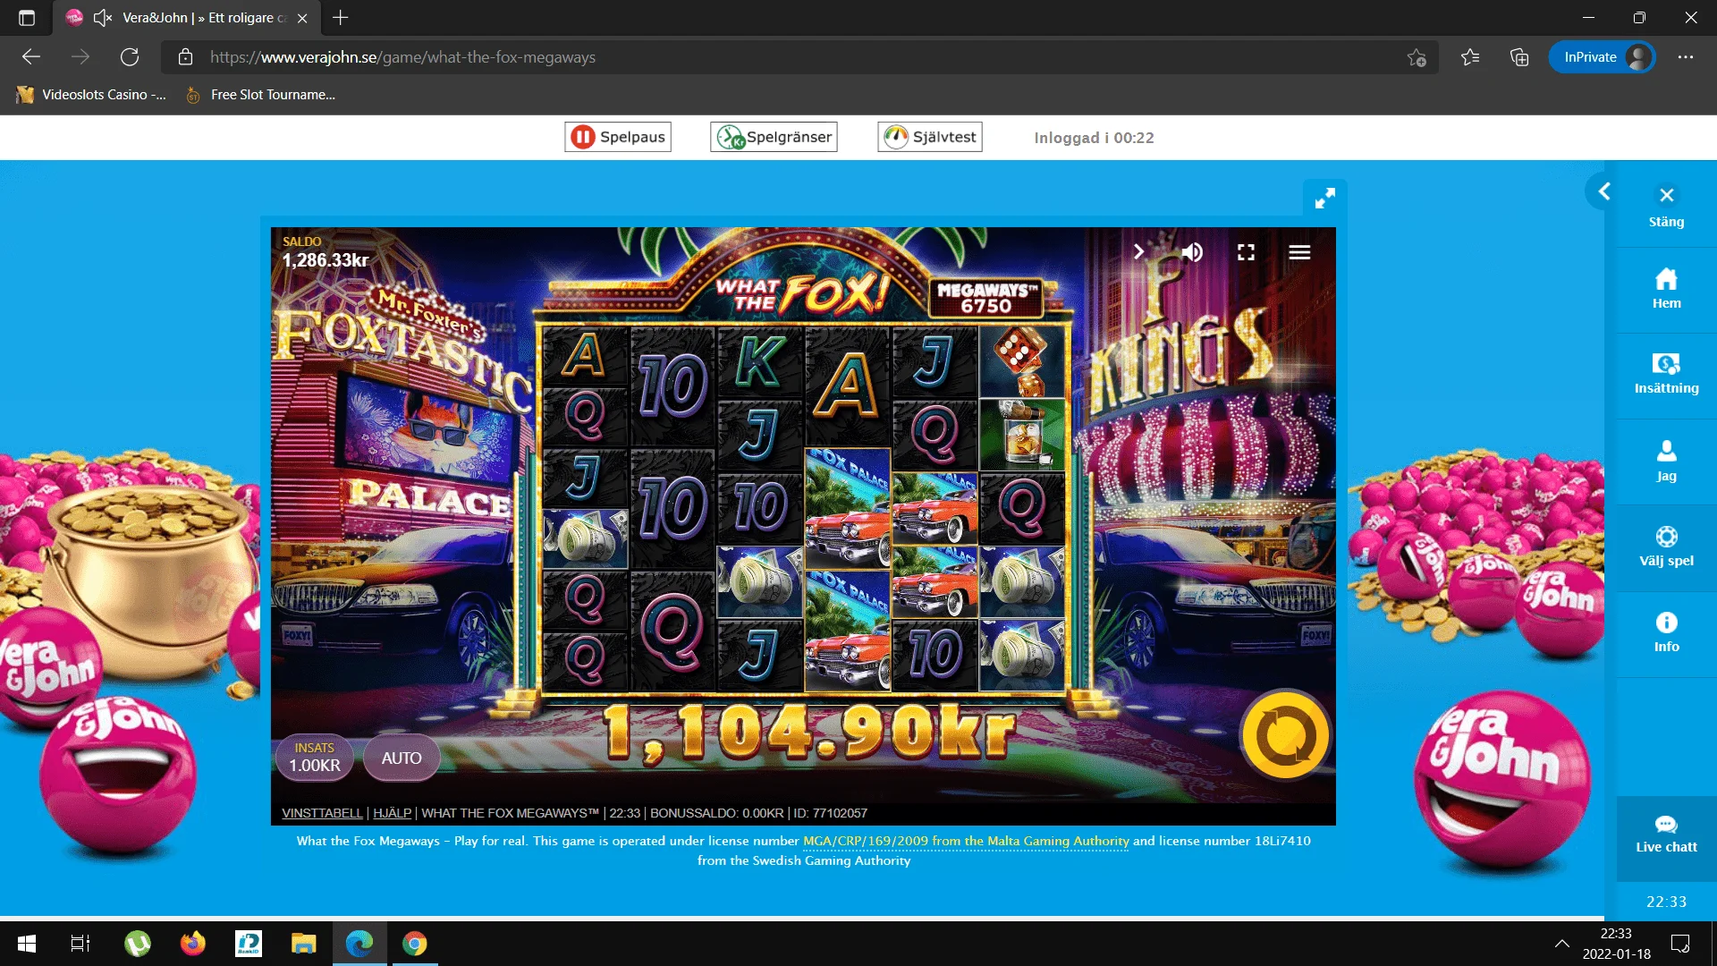This screenshot has height=966, width=1717.
Task: Open Jag profile section
Action: pyautogui.click(x=1666, y=462)
